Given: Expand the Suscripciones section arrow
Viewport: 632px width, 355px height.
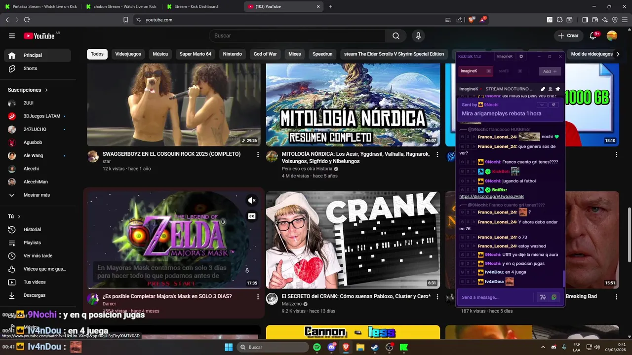Looking at the screenshot, I should coord(46,90).
